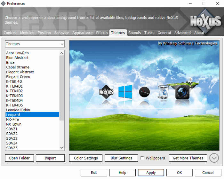The height and width of the screenshot is (179, 224).
Task: Select the SDVZ2 theme
Action: 32,134
